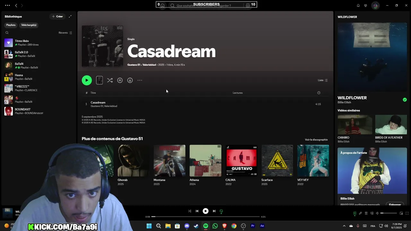Open the BIRDS OF A FEATHER video
This screenshot has height=231, width=411.
391,129
